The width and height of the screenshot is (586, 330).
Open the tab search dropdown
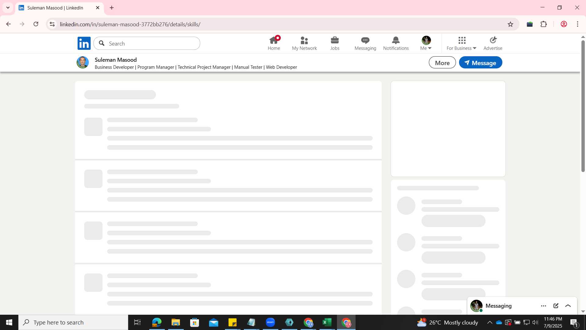[x=8, y=8]
